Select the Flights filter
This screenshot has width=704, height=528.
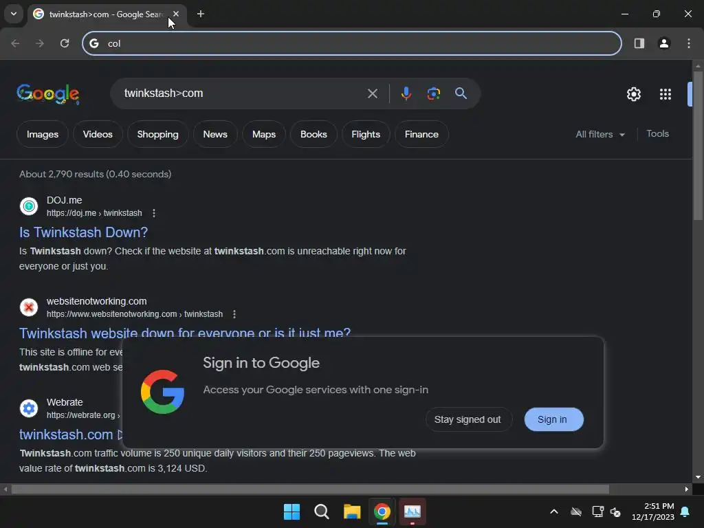point(366,134)
